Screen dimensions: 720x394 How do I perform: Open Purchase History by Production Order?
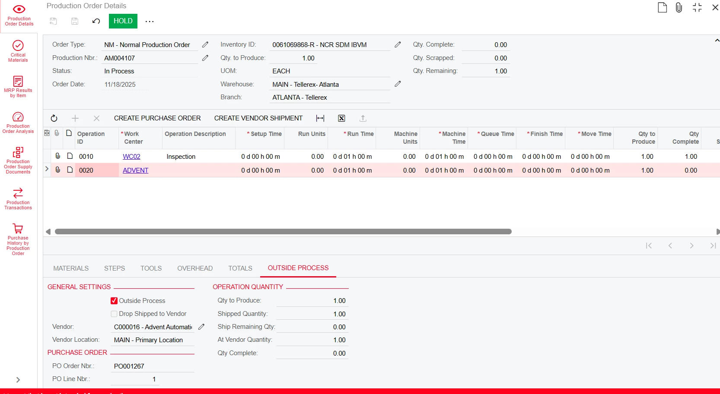(x=18, y=239)
